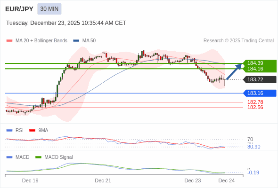
Task: Click the MA 50 legend label
Action: pos(89,41)
